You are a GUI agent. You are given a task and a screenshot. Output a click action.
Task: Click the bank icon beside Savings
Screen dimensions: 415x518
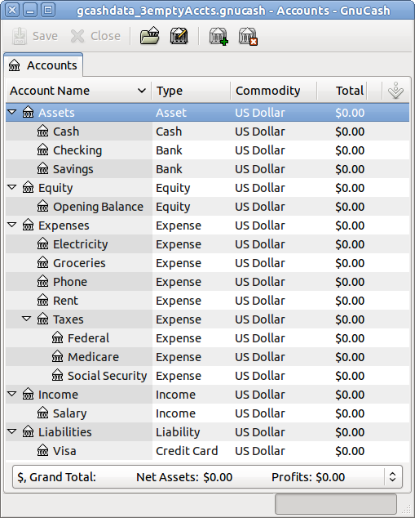pyautogui.click(x=43, y=169)
